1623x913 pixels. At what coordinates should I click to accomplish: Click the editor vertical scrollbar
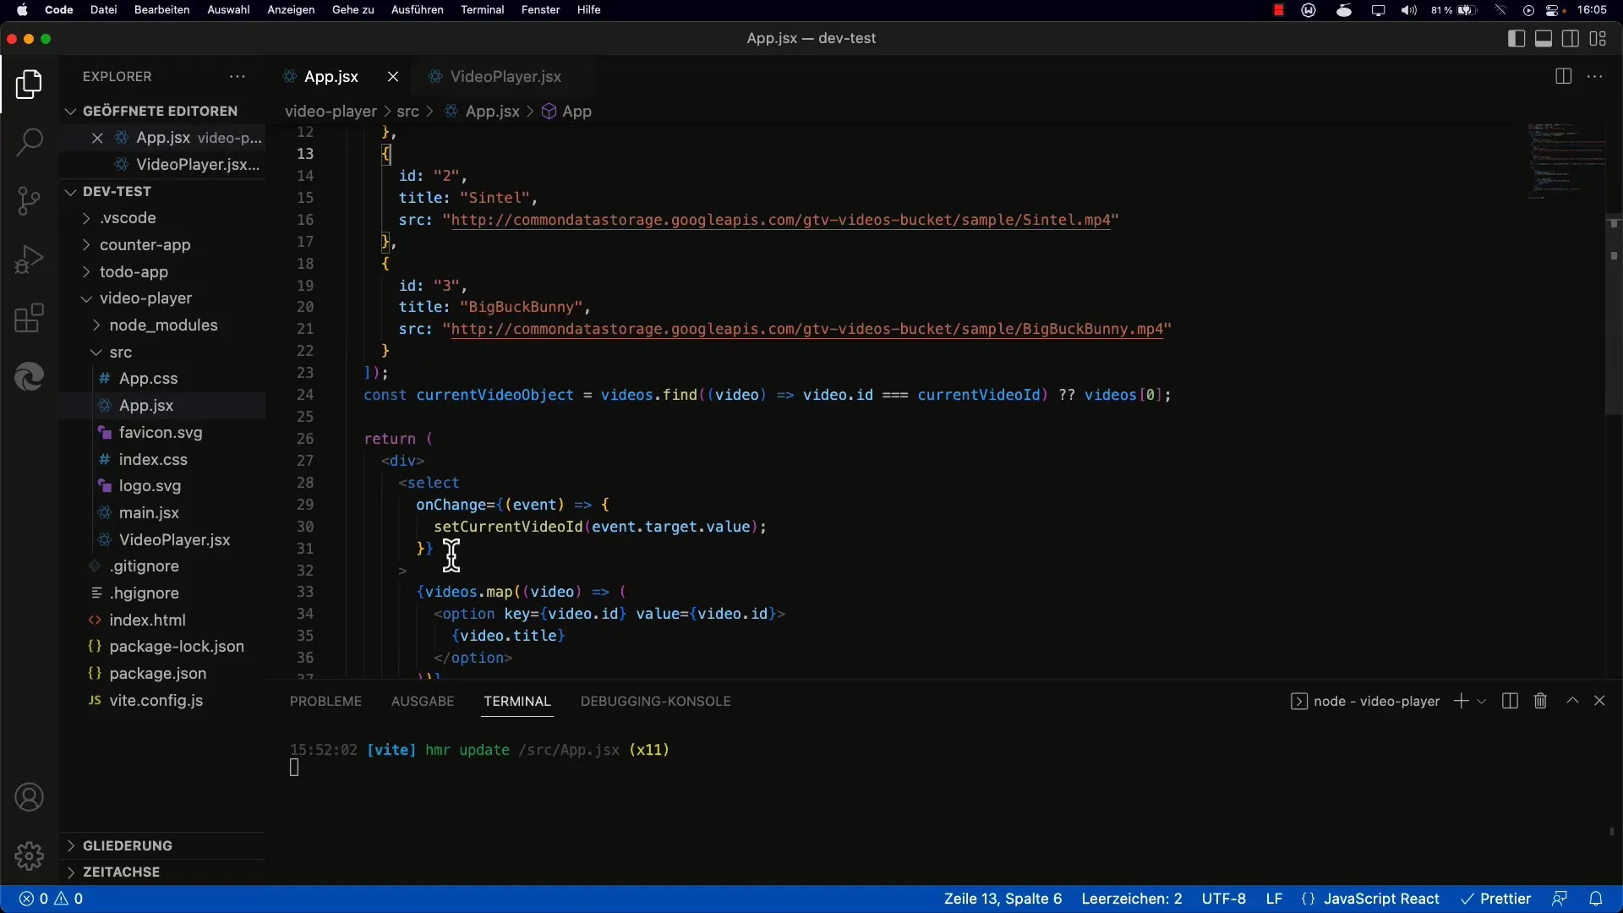(1614, 313)
